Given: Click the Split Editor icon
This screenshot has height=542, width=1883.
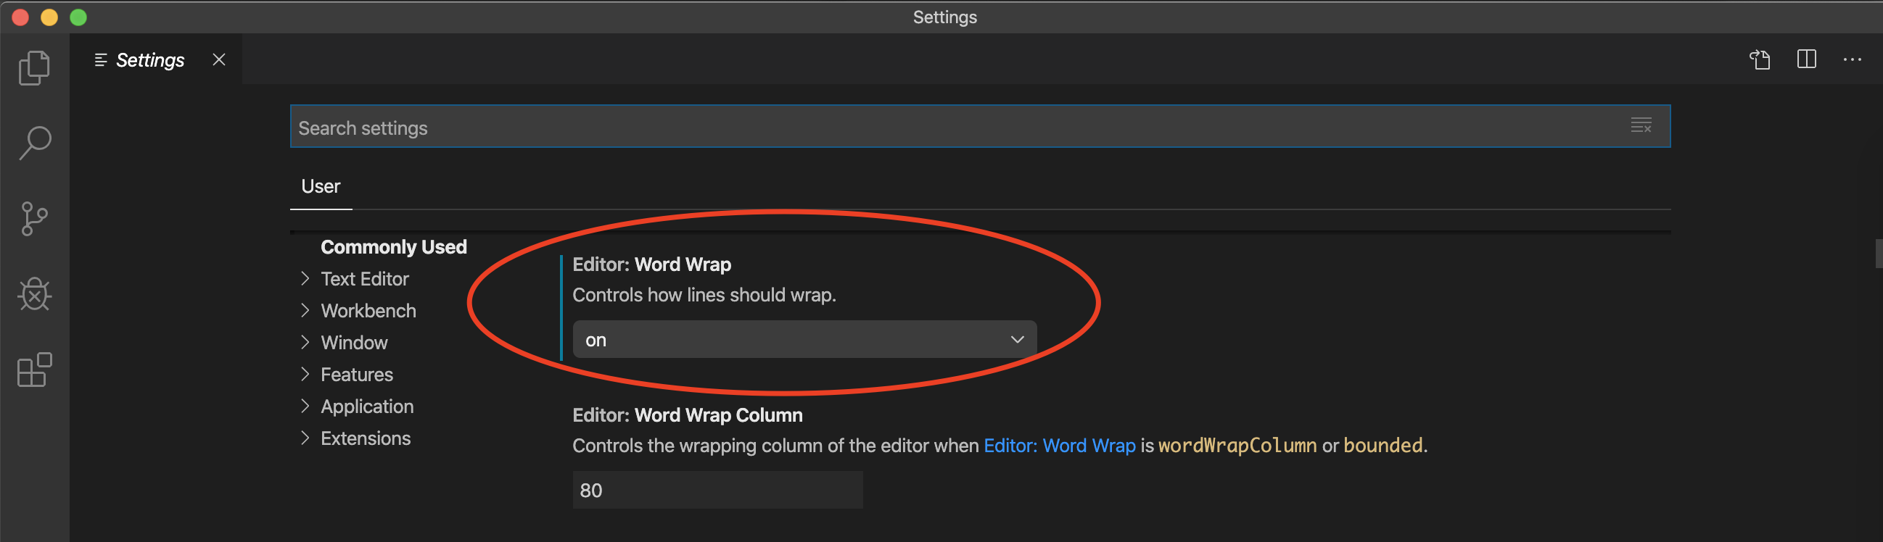Looking at the screenshot, I should point(1806,59).
